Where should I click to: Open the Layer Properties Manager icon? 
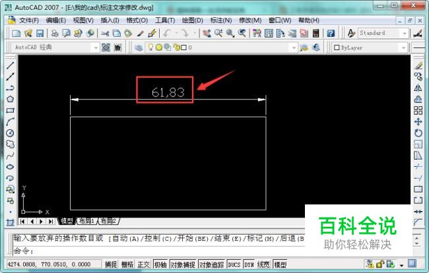(x=139, y=48)
